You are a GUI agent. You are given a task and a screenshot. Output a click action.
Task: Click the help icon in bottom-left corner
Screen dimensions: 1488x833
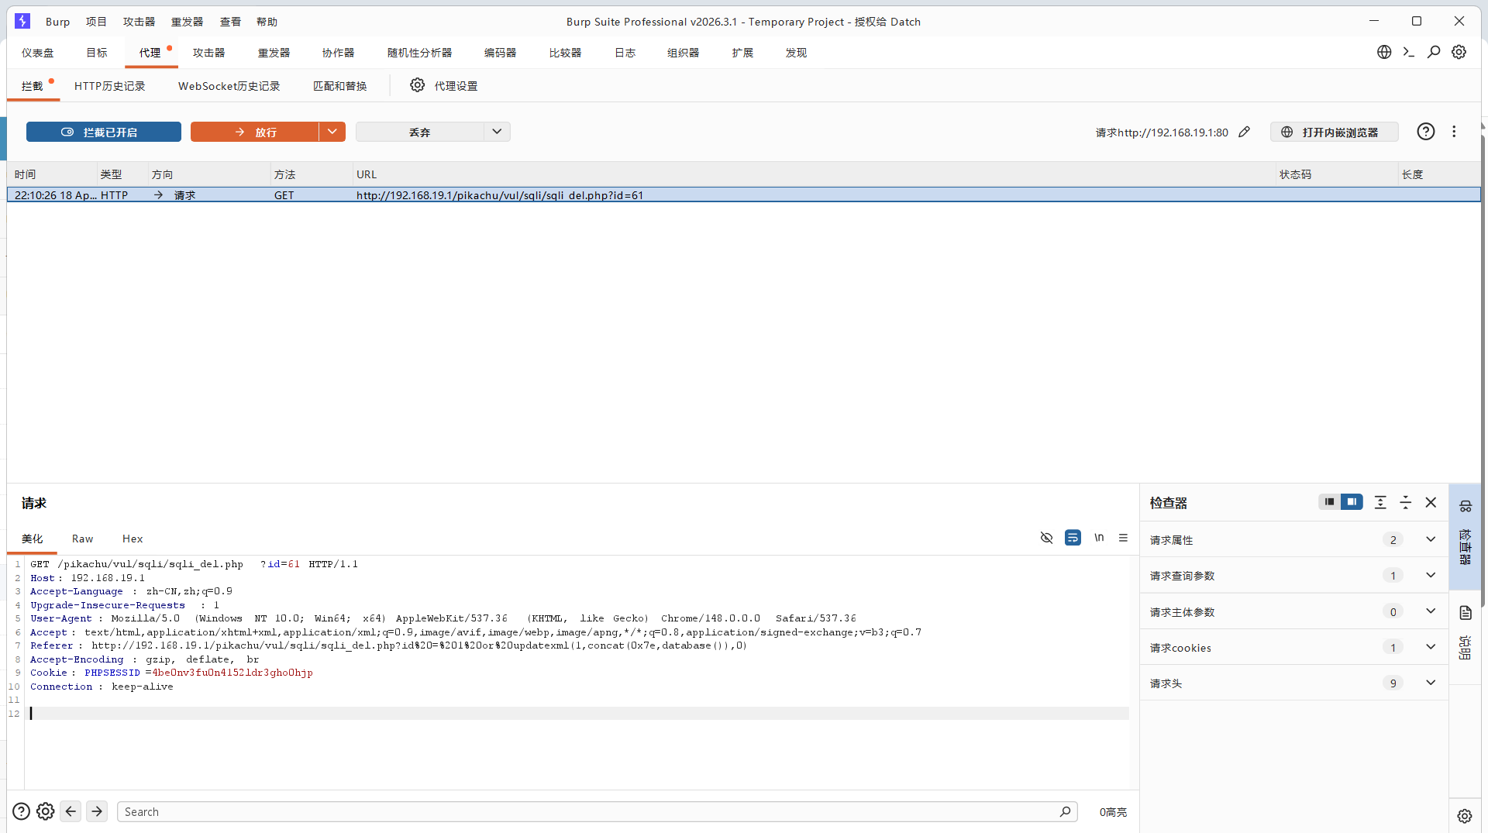22,811
